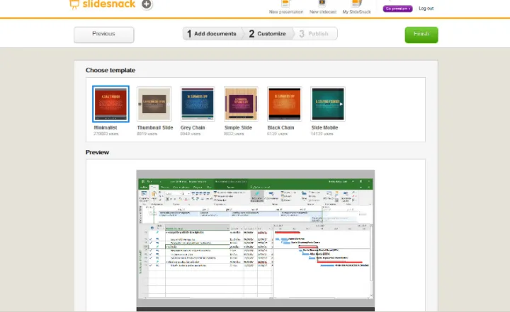Image resolution: width=510 pixels, height=312 pixels.
Task: Open New presentation from top bar
Action: point(285,7)
